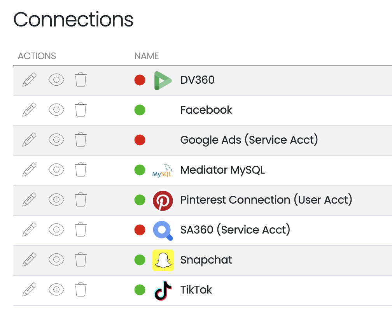View DV360 connection with eye icon

pyautogui.click(x=56, y=80)
